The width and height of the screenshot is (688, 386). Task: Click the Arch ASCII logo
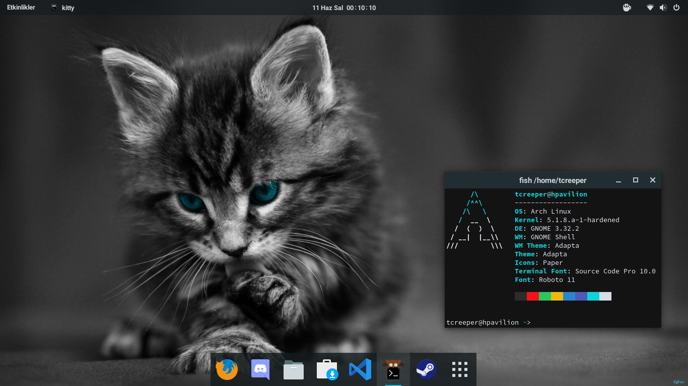[474, 220]
